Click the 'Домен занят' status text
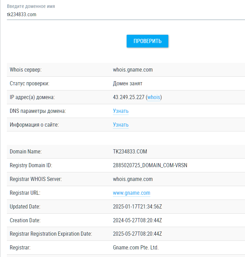Image resolution: width=245 pixels, height=257 pixels. (x=128, y=83)
